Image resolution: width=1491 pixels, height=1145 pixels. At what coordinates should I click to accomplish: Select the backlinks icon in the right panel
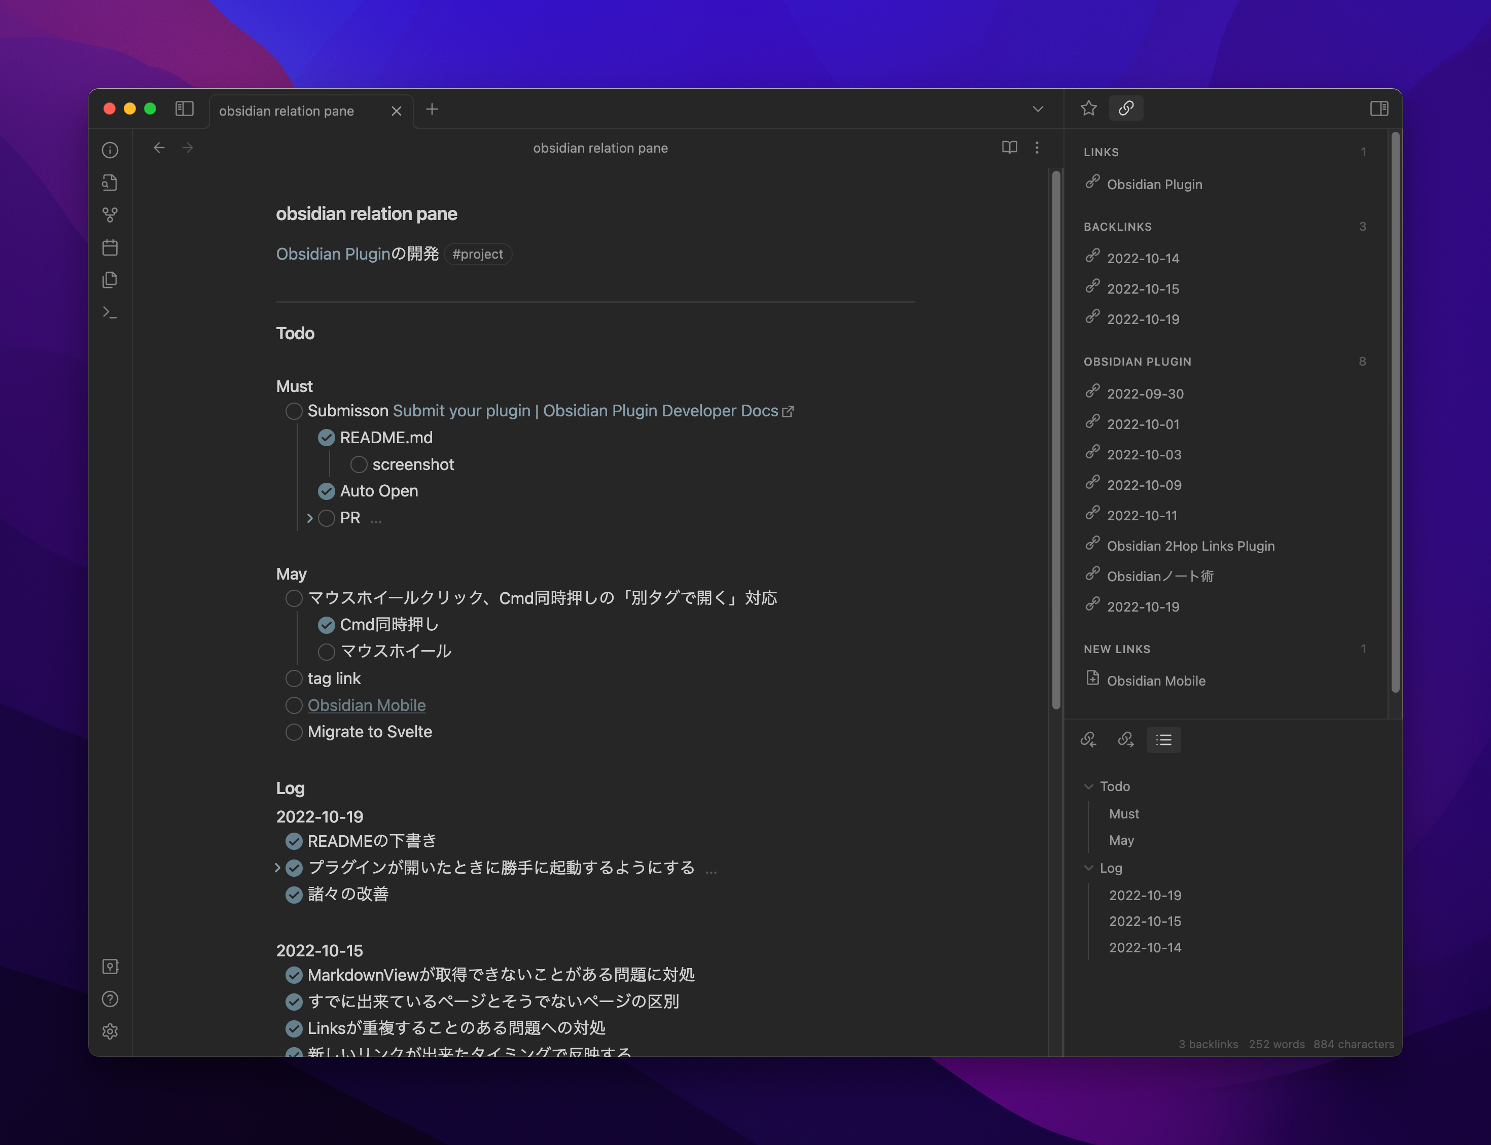[x=1088, y=739]
